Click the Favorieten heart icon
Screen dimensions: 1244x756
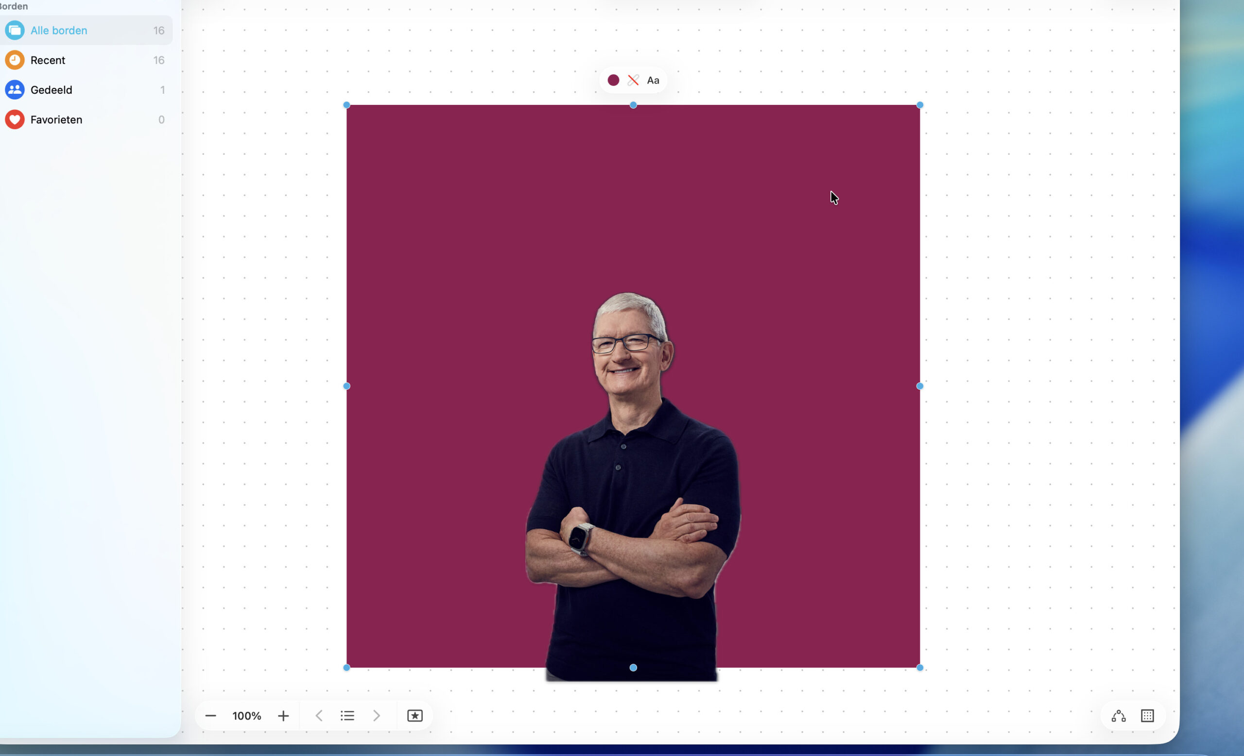[x=15, y=119]
